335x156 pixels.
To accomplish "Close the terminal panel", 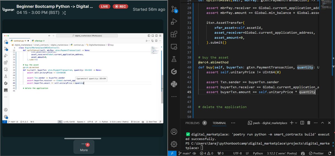I will click(x=329, y=123).
